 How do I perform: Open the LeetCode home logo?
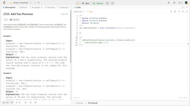pos(5,3)
